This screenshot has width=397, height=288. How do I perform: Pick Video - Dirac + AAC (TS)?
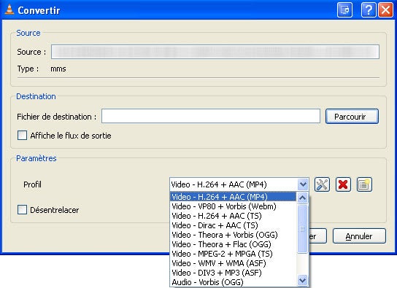[233, 225]
